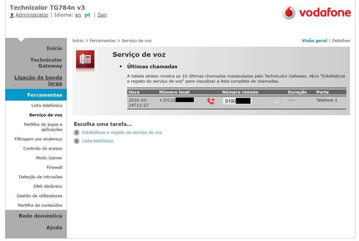The width and height of the screenshot is (359, 241).
Task: Click the black arrow beside Últimas chamadas
Action: (x=121, y=66)
